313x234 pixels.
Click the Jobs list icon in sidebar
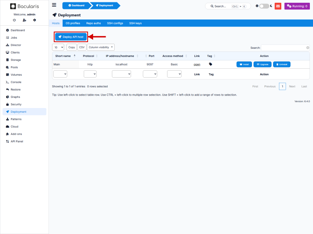[7, 37]
